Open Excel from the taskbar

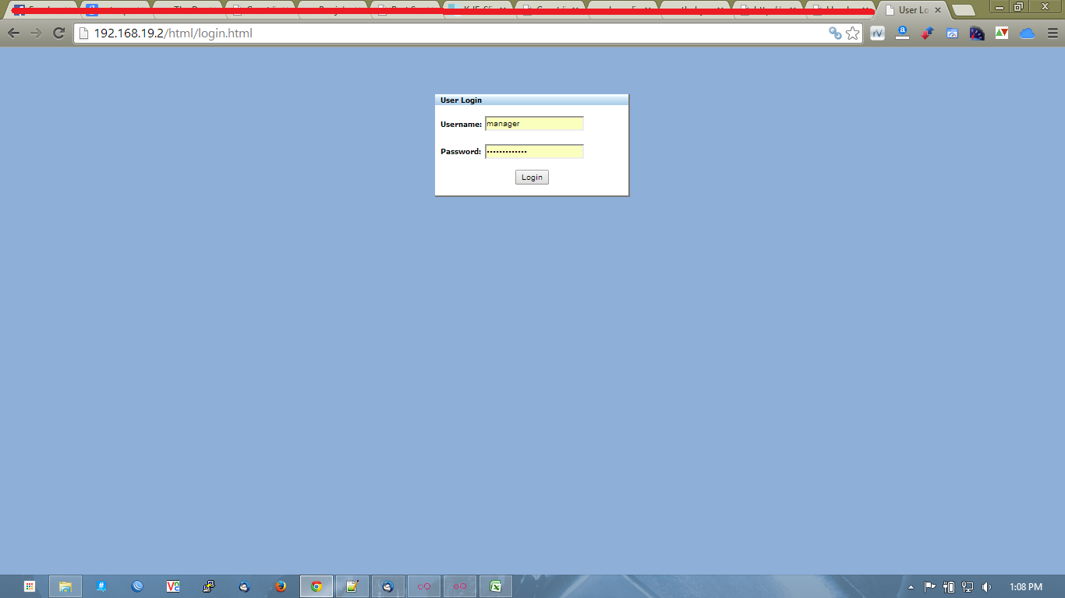[x=496, y=586]
